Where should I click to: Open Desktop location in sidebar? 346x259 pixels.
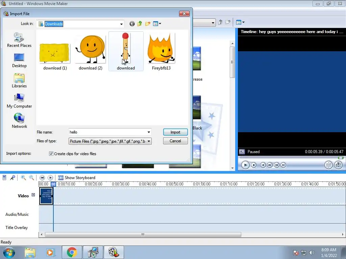pos(19,60)
